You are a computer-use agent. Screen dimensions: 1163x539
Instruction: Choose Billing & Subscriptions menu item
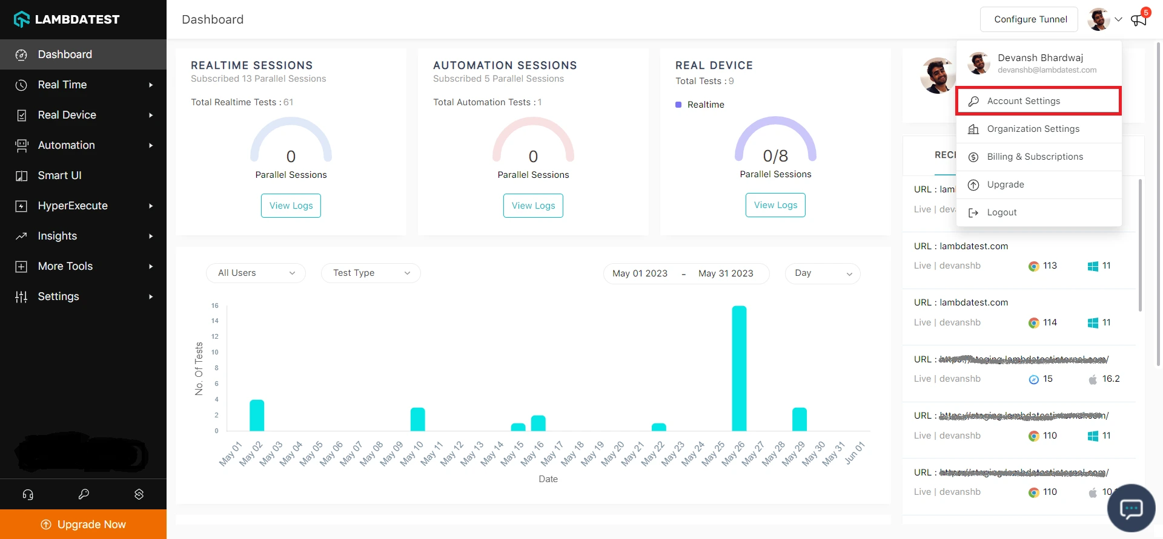[1035, 157]
